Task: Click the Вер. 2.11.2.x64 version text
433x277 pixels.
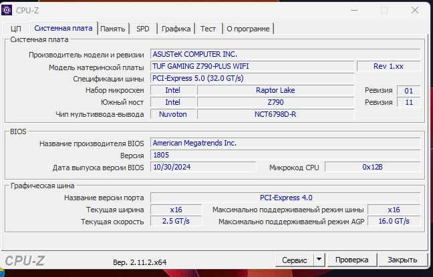Action: pos(140,262)
